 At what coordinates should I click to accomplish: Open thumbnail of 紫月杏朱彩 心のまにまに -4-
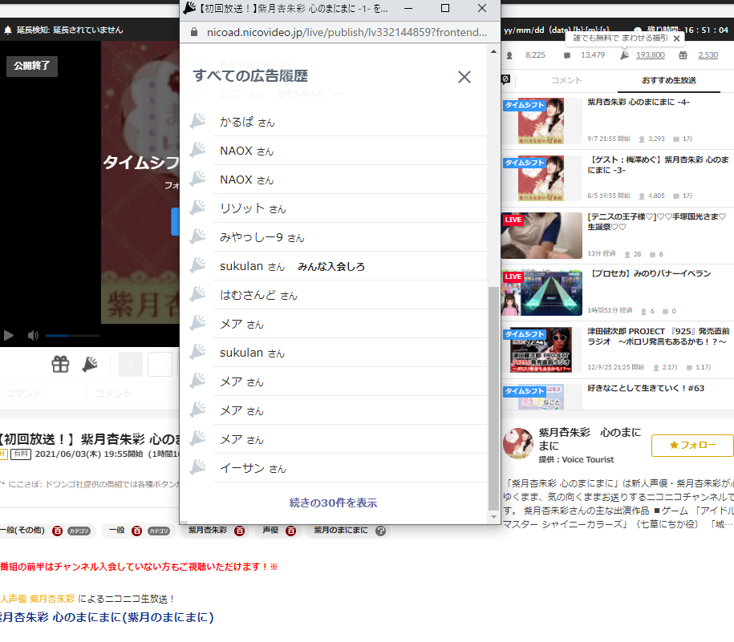(541, 121)
